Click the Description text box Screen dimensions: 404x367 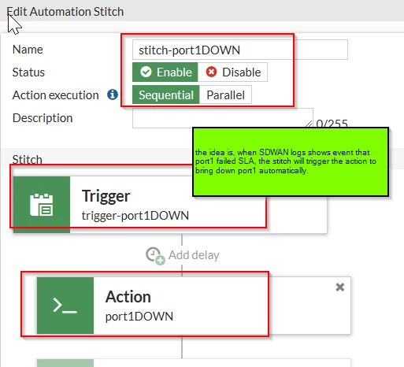point(223,118)
